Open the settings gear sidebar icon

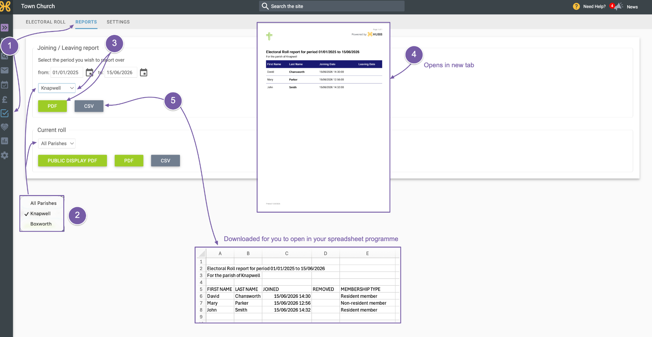pos(5,155)
